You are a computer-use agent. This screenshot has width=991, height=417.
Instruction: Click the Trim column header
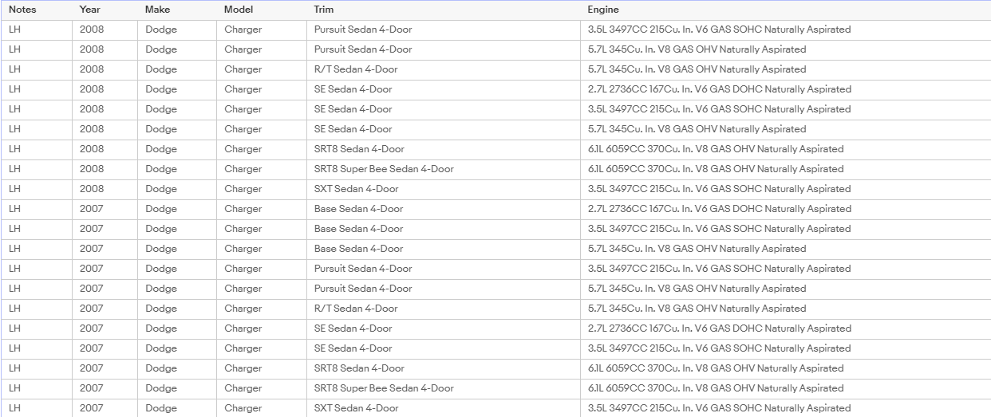pos(324,10)
